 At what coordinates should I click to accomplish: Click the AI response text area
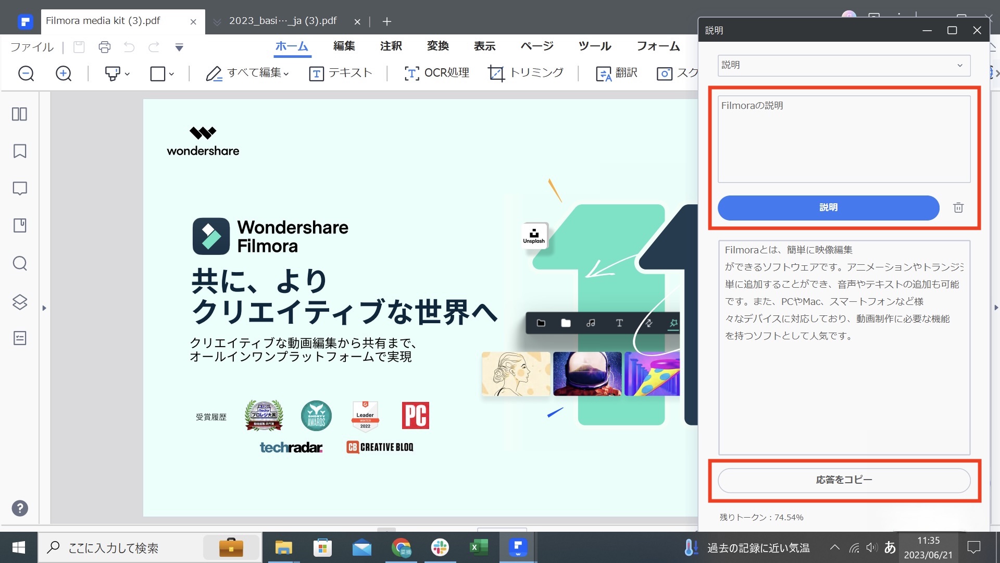[844, 347]
